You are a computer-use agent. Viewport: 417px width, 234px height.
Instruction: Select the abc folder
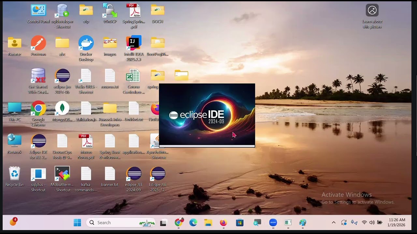pyautogui.click(x=62, y=46)
